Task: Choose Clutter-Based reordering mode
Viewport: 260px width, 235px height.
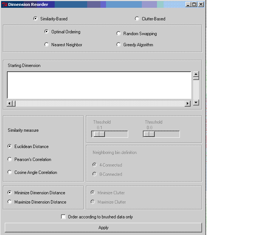Action: (137, 19)
